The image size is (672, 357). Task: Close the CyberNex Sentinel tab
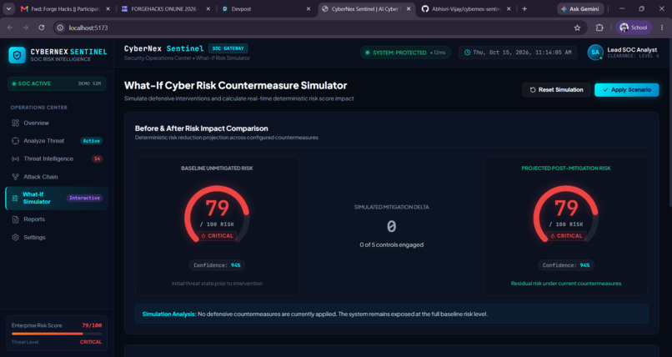pyautogui.click(x=409, y=9)
